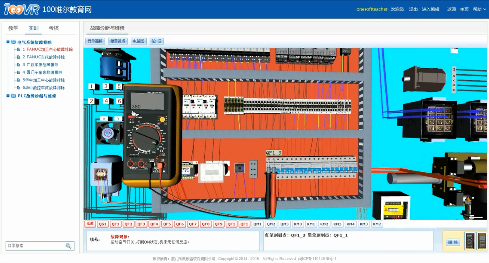Click terminal box labeled 3
This screenshot has width=489, height=263.
106,86
